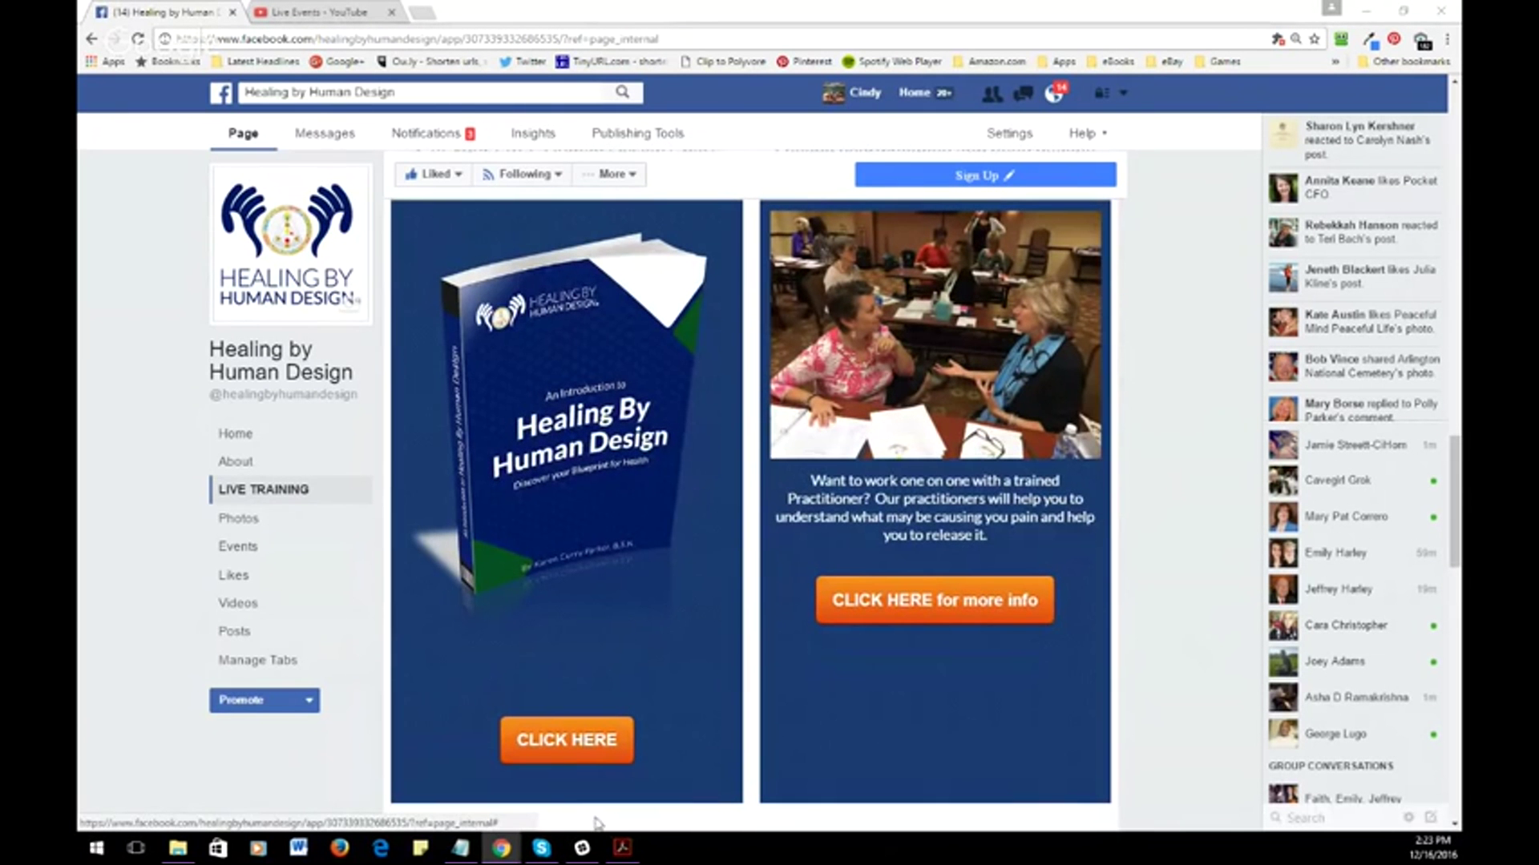Open the Facebook Messages icon
Image resolution: width=1539 pixels, height=865 pixels.
click(1024, 94)
